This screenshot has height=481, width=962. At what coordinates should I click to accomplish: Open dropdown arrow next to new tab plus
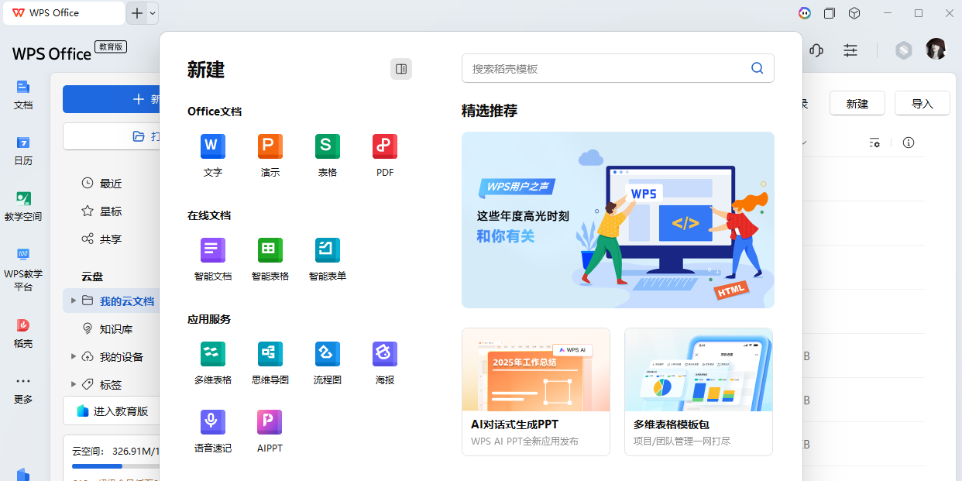153,13
